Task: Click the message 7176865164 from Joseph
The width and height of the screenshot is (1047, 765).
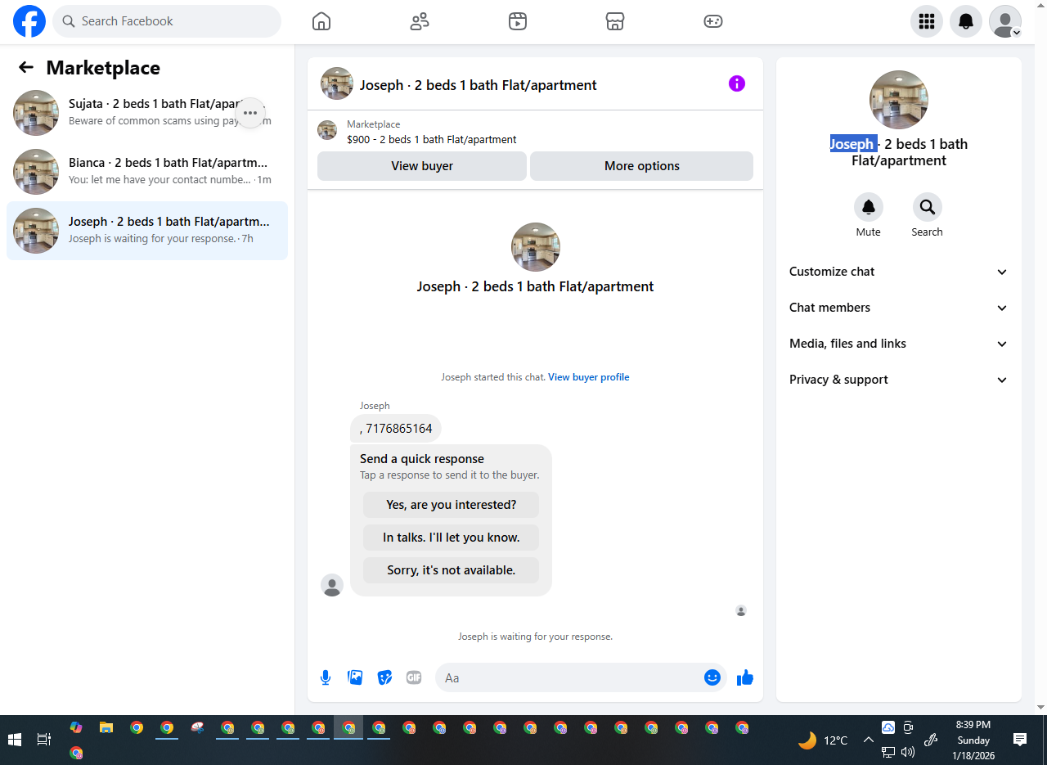Action: click(396, 429)
